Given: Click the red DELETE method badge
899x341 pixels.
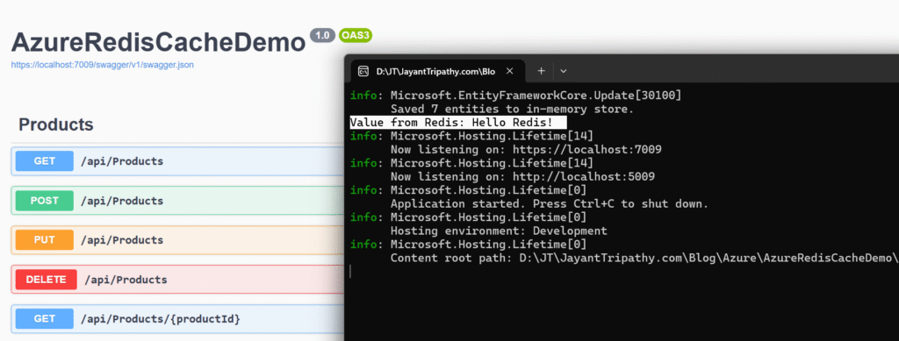Looking at the screenshot, I should click(47, 280).
